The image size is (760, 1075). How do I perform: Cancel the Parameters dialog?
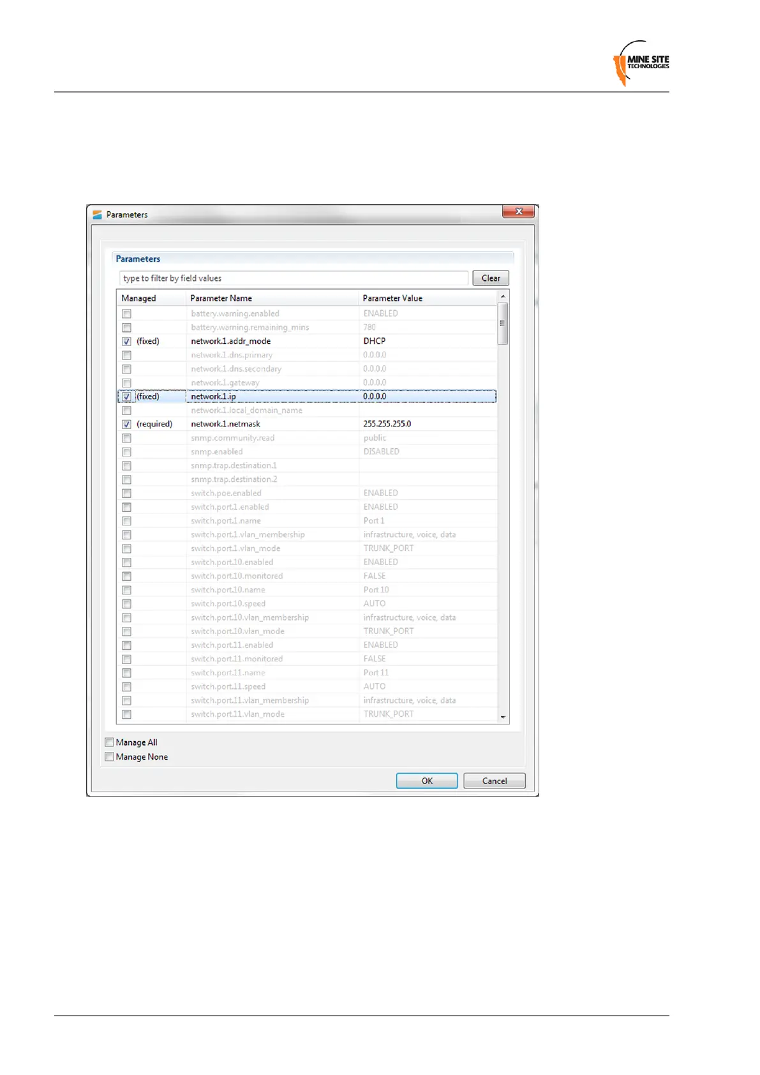[x=495, y=781]
